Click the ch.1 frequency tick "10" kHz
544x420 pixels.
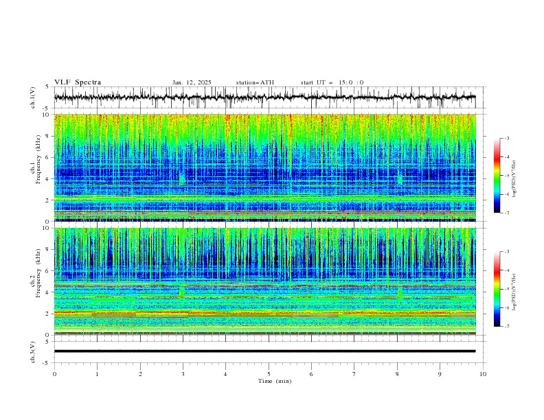(x=46, y=115)
